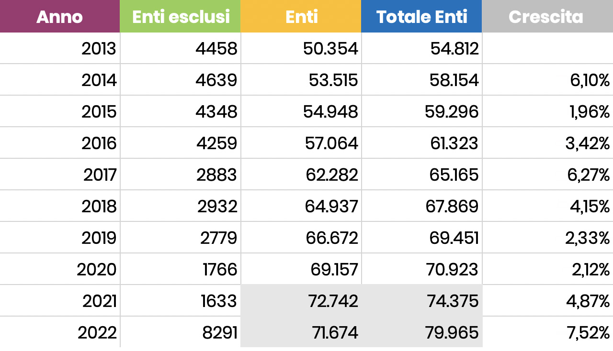Click the shaded 71.674 cell
Screen dimensions: 613x351
click(x=334, y=333)
